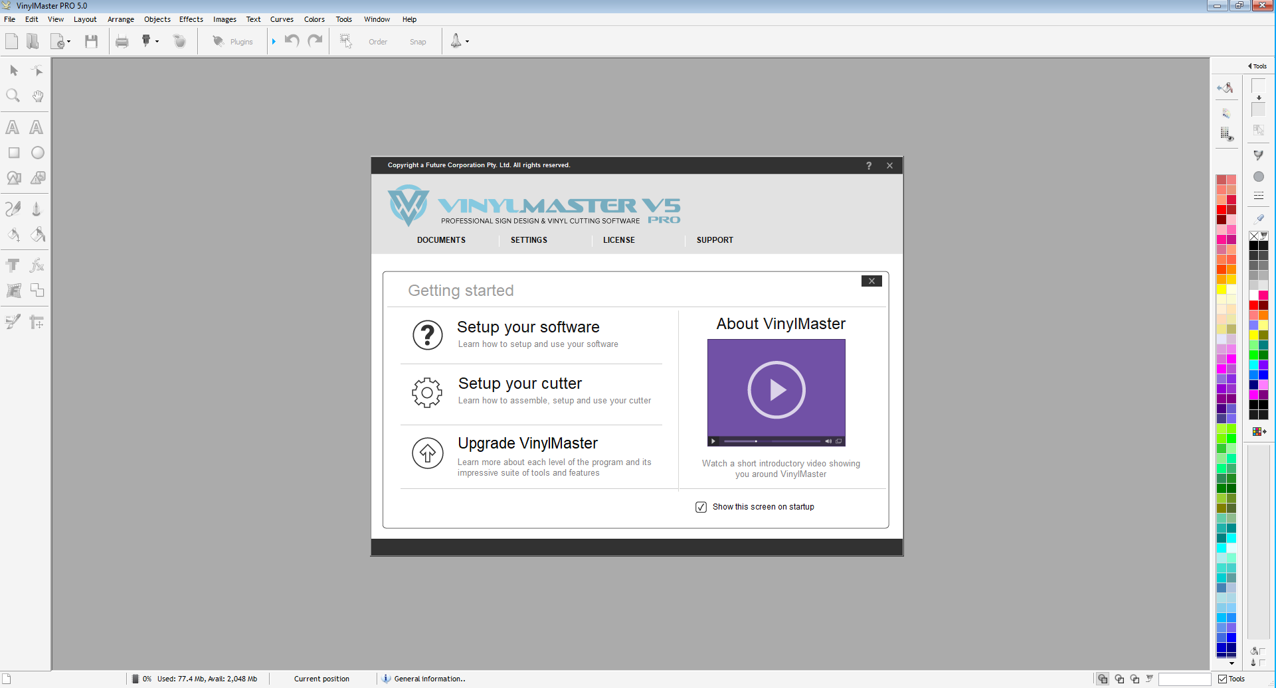Expand the palette options arrow icon

(1259, 432)
